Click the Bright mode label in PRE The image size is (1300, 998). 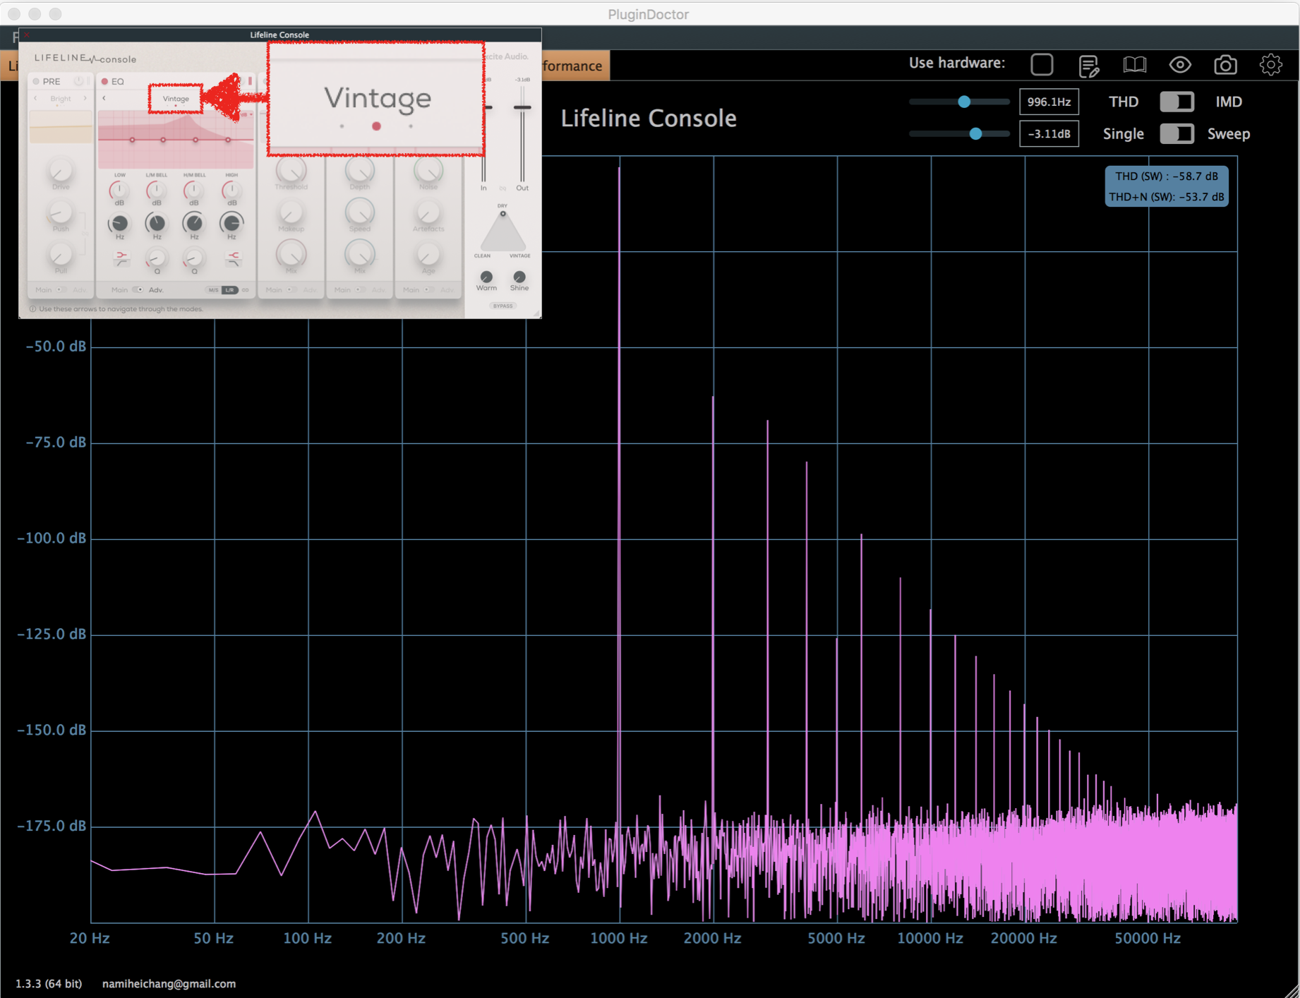coord(61,99)
